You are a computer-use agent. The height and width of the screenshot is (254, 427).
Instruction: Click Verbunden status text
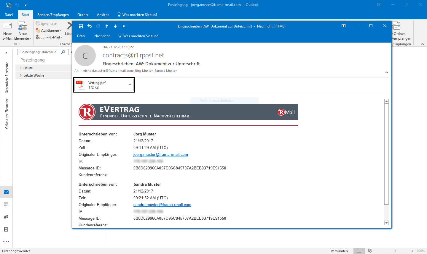[x=339, y=251]
